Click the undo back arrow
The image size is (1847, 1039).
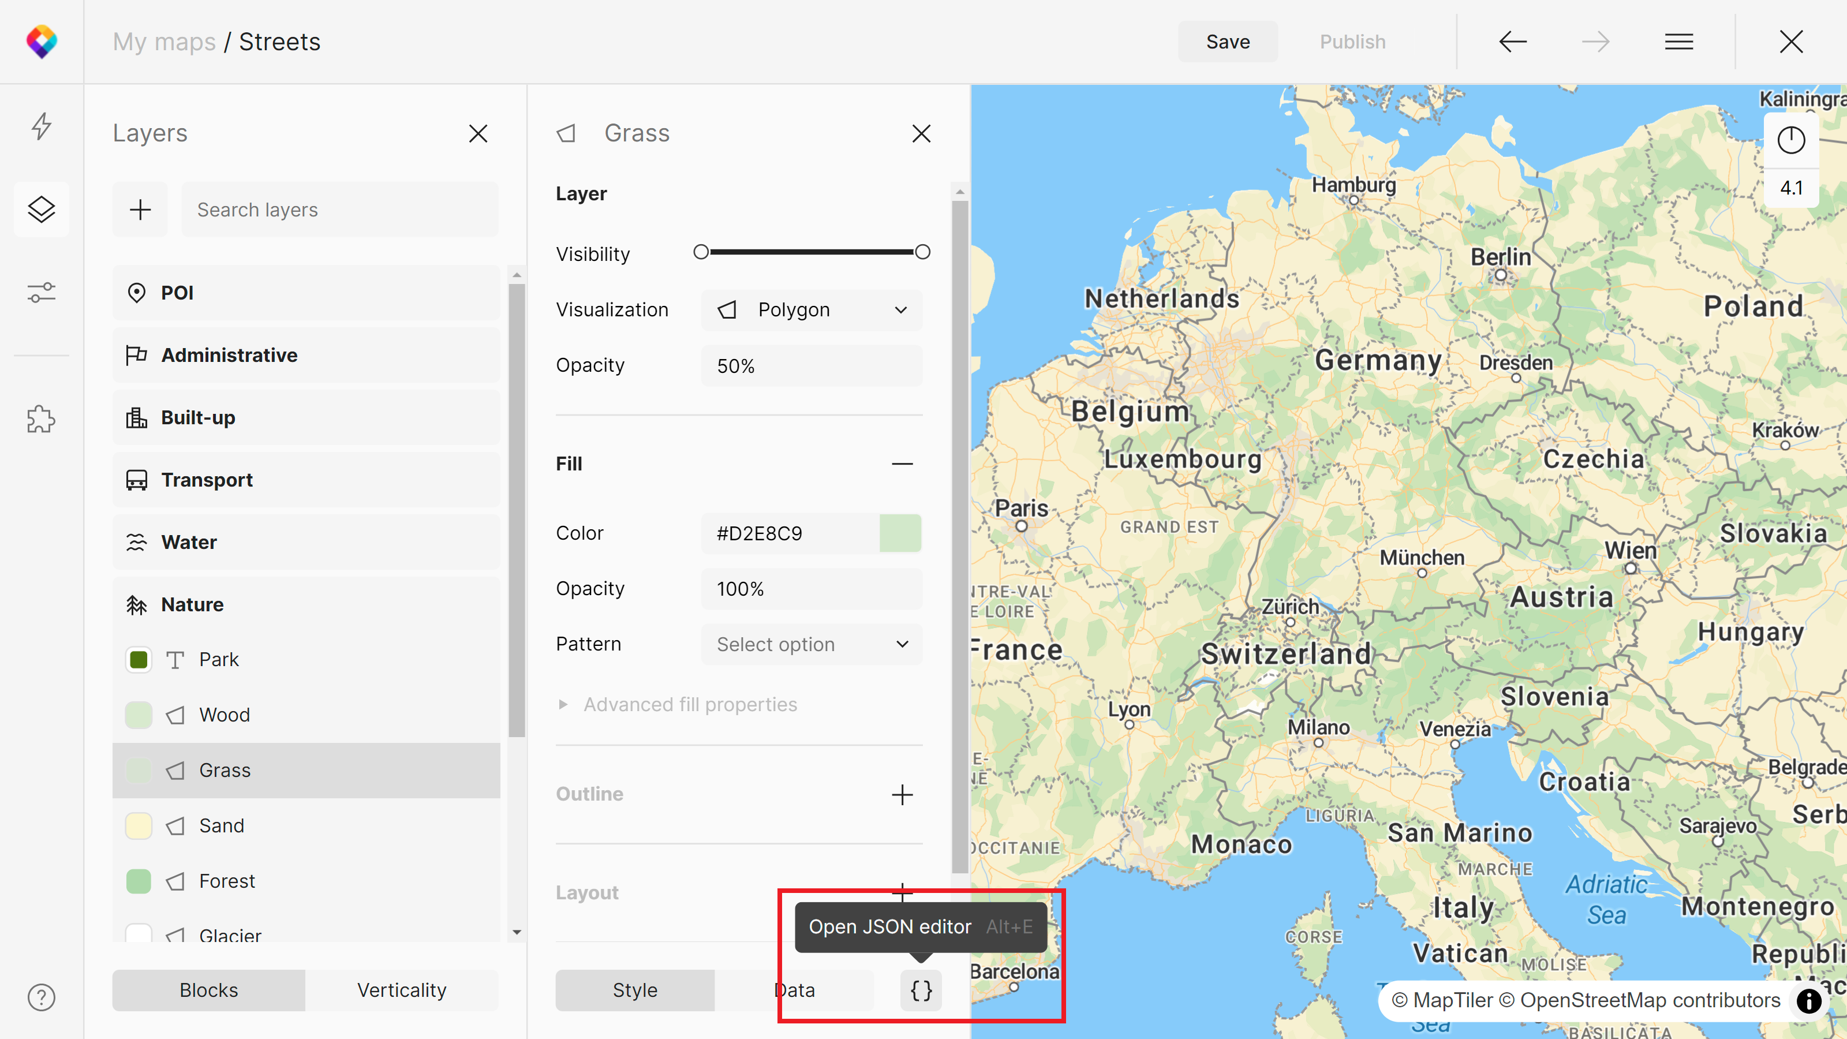click(1512, 42)
